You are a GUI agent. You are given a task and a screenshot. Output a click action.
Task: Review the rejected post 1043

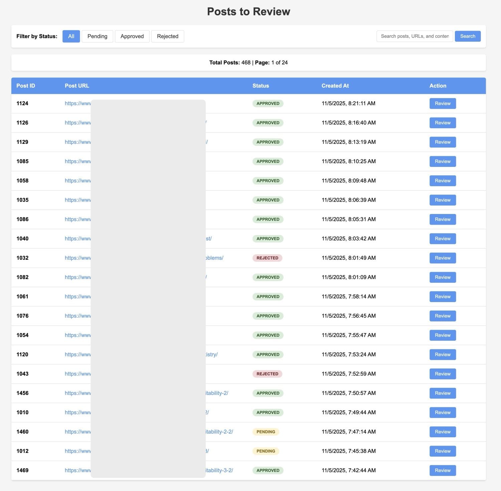click(442, 374)
